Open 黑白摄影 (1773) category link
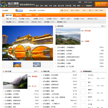This screenshot has width=108, height=108. coord(49,22)
